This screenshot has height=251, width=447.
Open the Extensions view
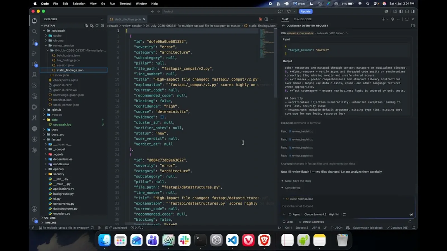[34, 64]
